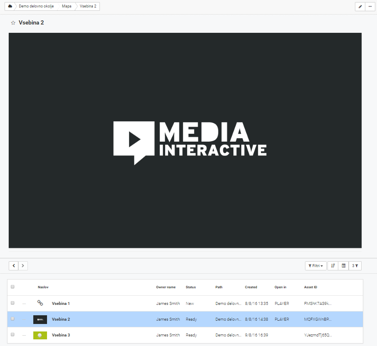Sort by Open in column header
Image resolution: width=377 pixels, height=346 pixels.
[280, 287]
